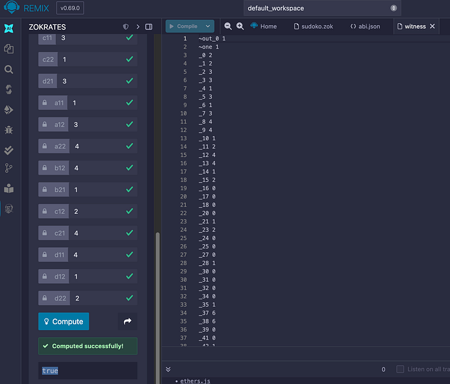This screenshot has width=450, height=384.
Task: Click the Compile button
Action: [184, 26]
